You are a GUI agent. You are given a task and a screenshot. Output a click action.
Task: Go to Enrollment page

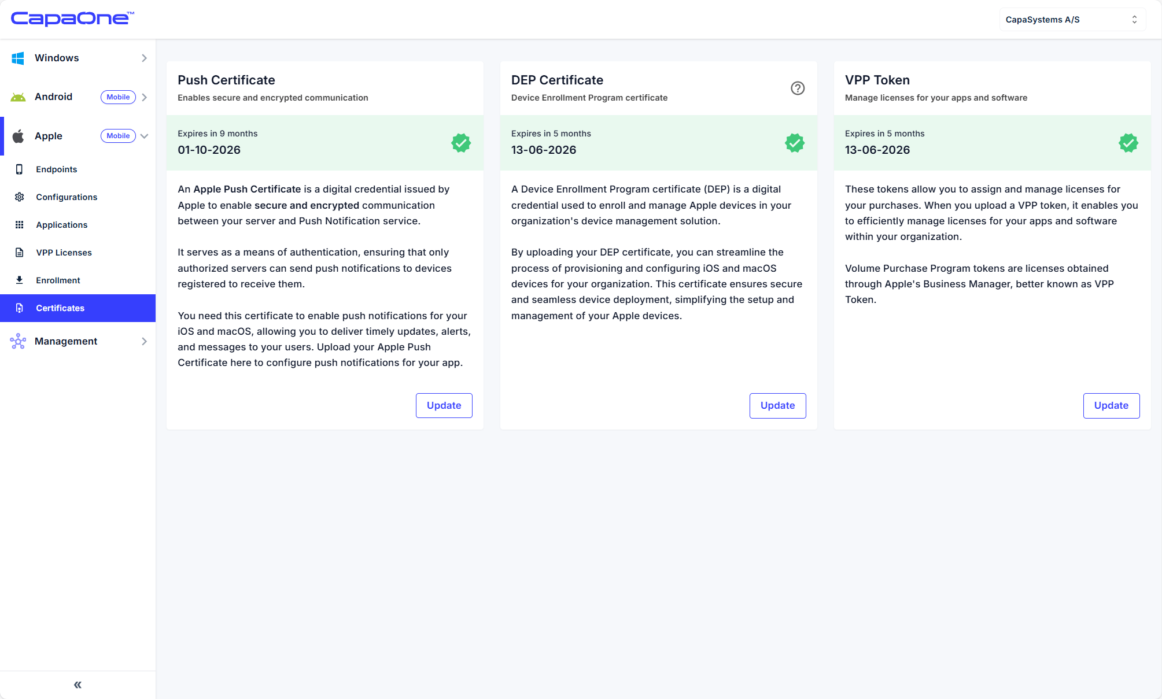click(x=78, y=280)
